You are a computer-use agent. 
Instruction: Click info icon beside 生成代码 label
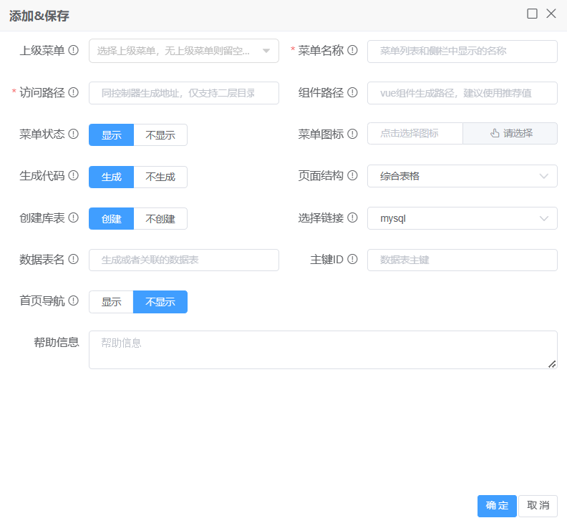(x=73, y=176)
